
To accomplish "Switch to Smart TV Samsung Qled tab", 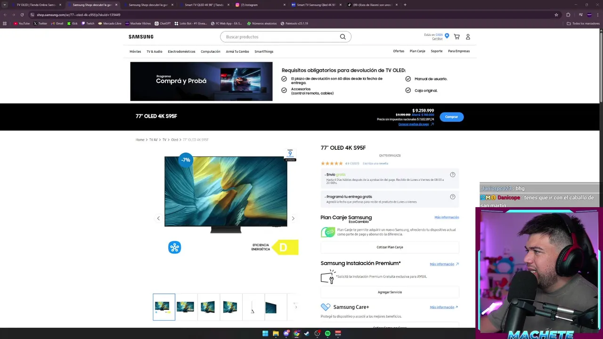I will click(316, 5).
